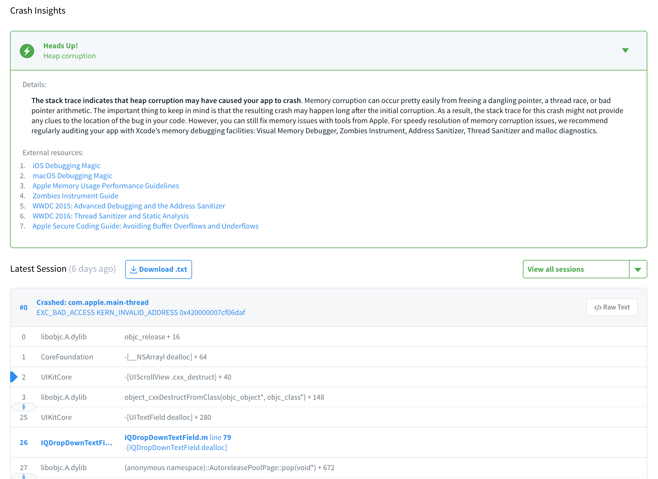Click Download .txt for the latest session
The image size is (658, 479).
click(x=158, y=269)
